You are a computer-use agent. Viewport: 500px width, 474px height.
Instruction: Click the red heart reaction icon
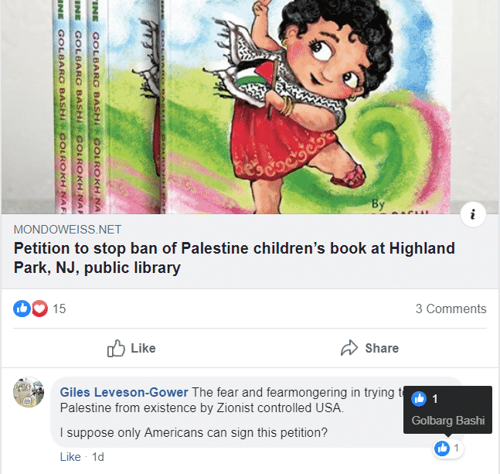pyautogui.click(x=39, y=309)
